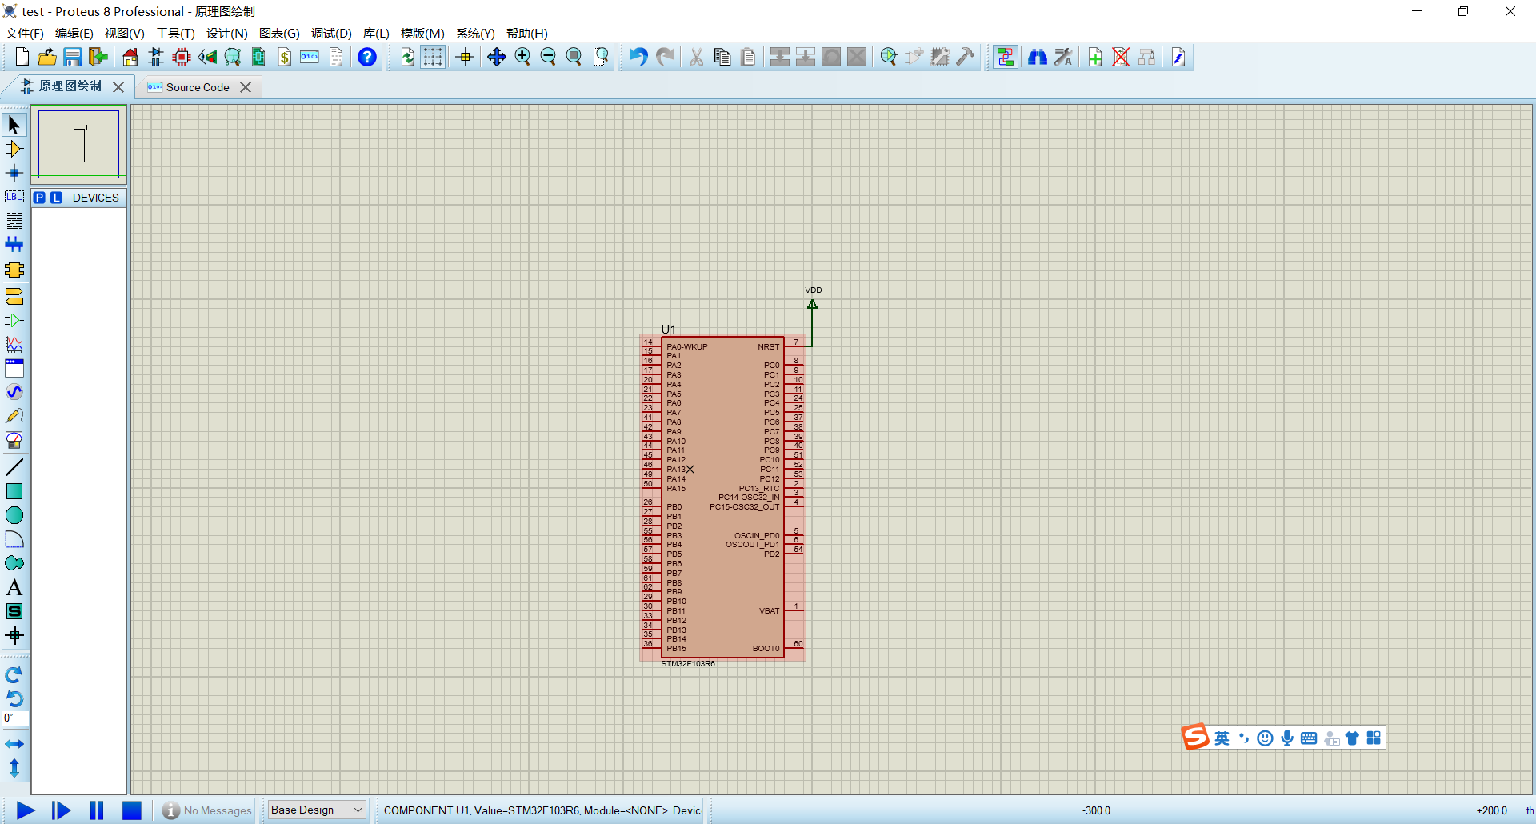Open the Bill of Materials dollar icon
1536x824 pixels.
pyautogui.click(x=284, y=57)
